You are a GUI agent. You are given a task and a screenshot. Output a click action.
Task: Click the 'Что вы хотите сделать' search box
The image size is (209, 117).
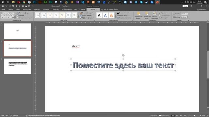click(x=110, y=10)
